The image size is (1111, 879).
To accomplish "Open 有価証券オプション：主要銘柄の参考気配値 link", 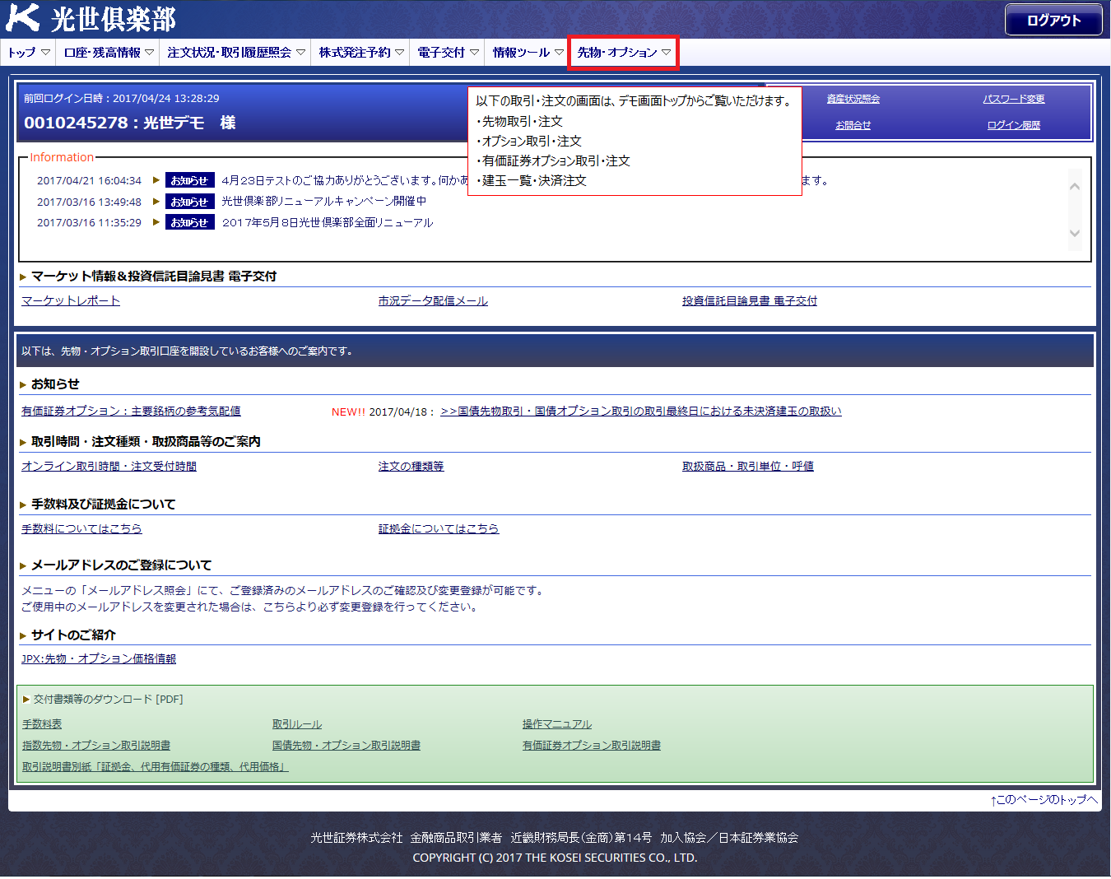I will point(131,412).
